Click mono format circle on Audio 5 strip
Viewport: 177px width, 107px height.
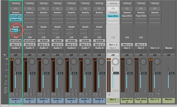[54, 95]
